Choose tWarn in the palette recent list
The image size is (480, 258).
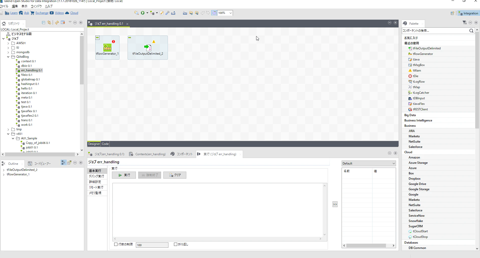point(416,71)
